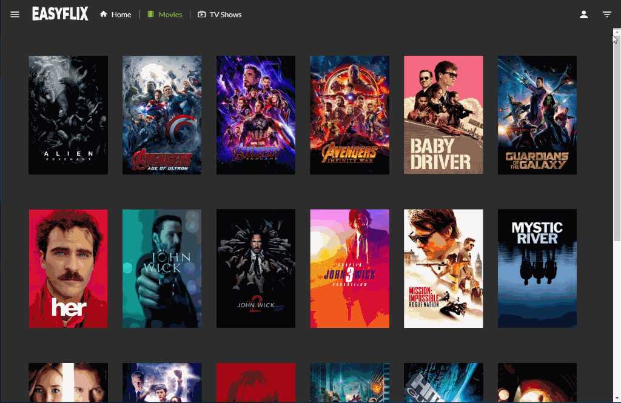
Task: Click the TV Shows screen icon
Action: click(201, 15)
